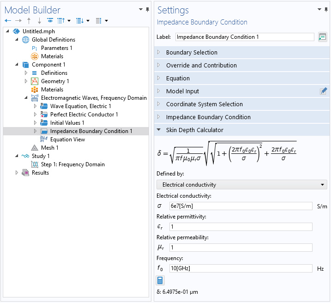Open the Defined by Electrical conductivity dropdown
Image resolution: width=331 pixels, height=303 pixels.
[x=242, y=185]
